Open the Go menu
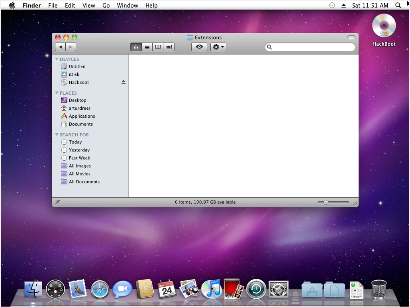Viewport: 410px width, 307px height. [106, 6]
